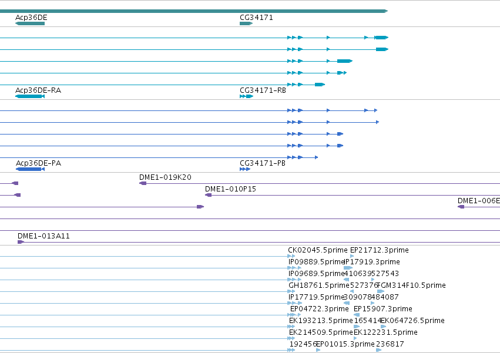Screen dimensions: 500x353
Task: Select the small arrow glyph below 484087
Action: [373, 303]
